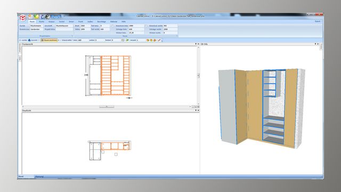Click the red pencil icon in the toolbar
This screenshot has height=192, width=341.
click(159, 40)
